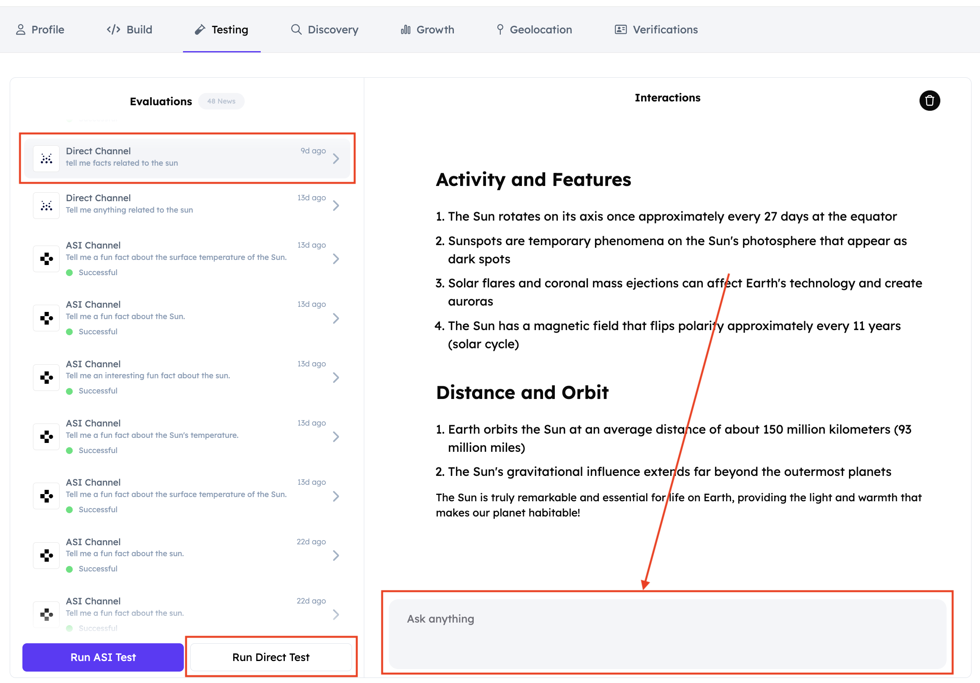This screenshot has width=980, height=683.
Task: Click the user icon beside Profile
Action: 20,30
